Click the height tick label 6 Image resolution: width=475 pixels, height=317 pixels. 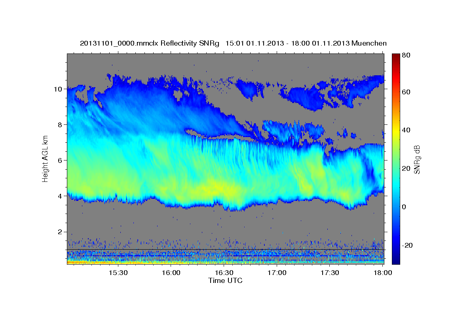[60, 160]
